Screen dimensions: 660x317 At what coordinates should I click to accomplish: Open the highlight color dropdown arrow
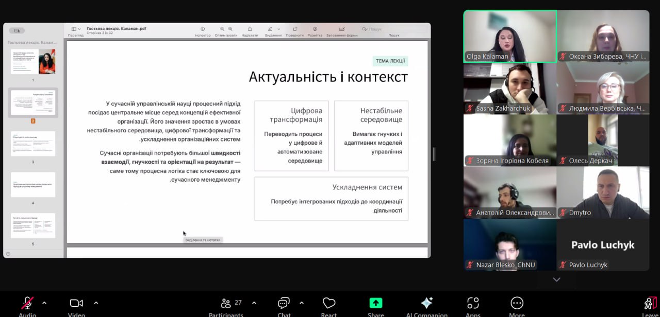coord(279,29)
